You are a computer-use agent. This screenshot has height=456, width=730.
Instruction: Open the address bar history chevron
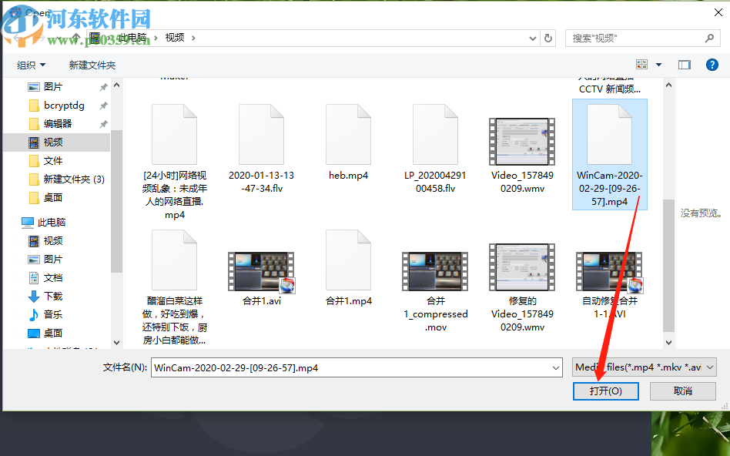pyautogui.click(x=532, y=37)
